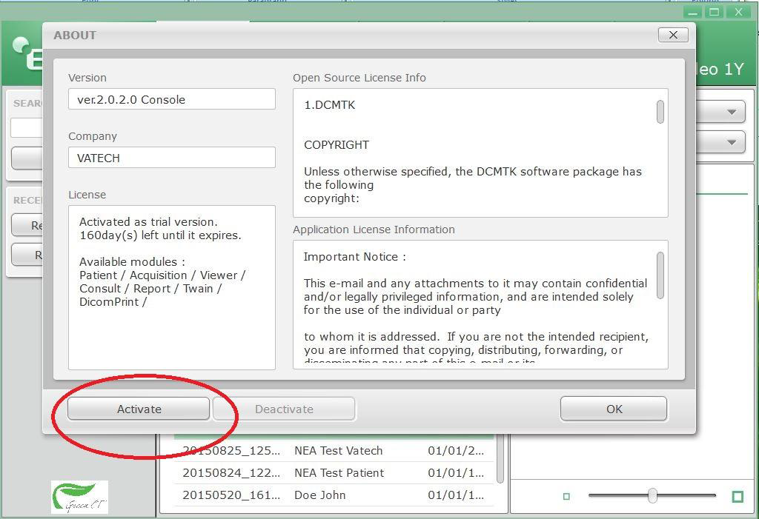Click the Open Source License Info scrollbar

660,112
